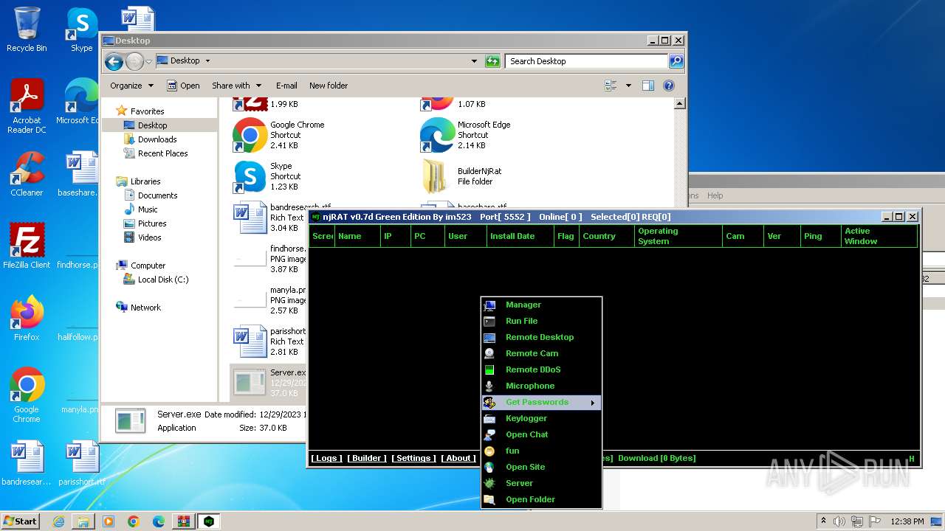The height and width of the screenshot is (531, 945).
Task: Show hidden tray icons arrow
Action: pyautogui.click(x=824, y=521)
